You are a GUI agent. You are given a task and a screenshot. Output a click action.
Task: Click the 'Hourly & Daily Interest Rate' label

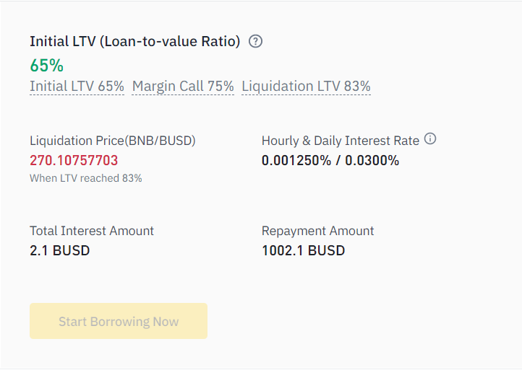[x=340, y=141]
